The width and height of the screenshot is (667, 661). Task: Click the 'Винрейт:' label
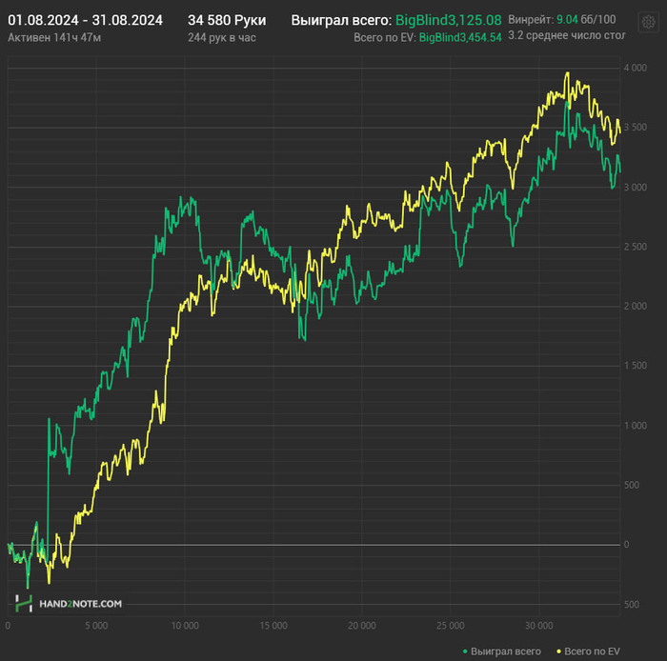pos(529,20)
